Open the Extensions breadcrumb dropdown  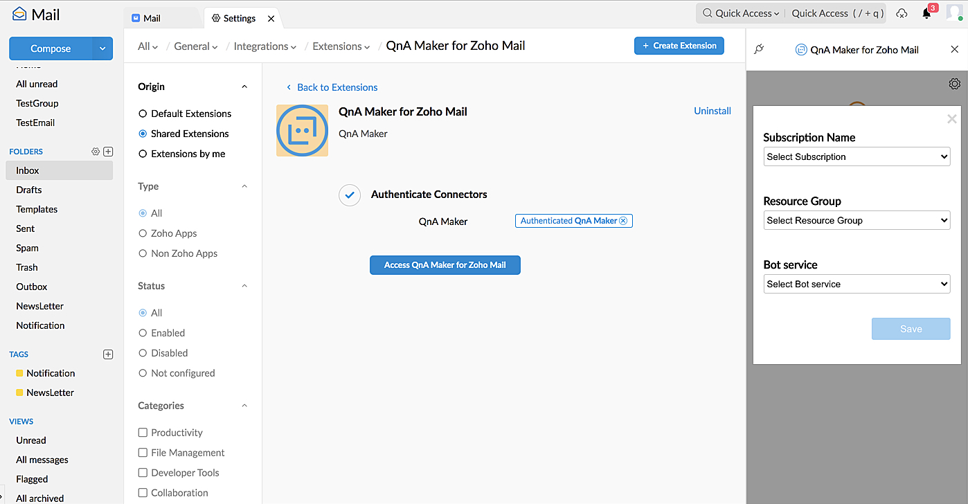click(341, 46)
